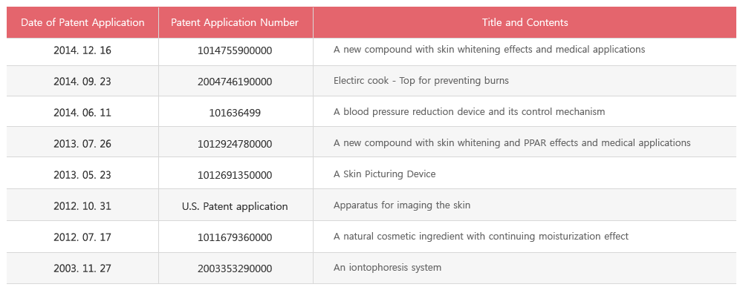Click the A Skin Picturing Device title
This screenshot has height=290, width=743.
[x=384, y=174]
